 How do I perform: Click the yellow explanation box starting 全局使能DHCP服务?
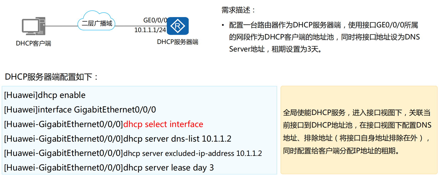pyautogui.click(x=359, y=131)
